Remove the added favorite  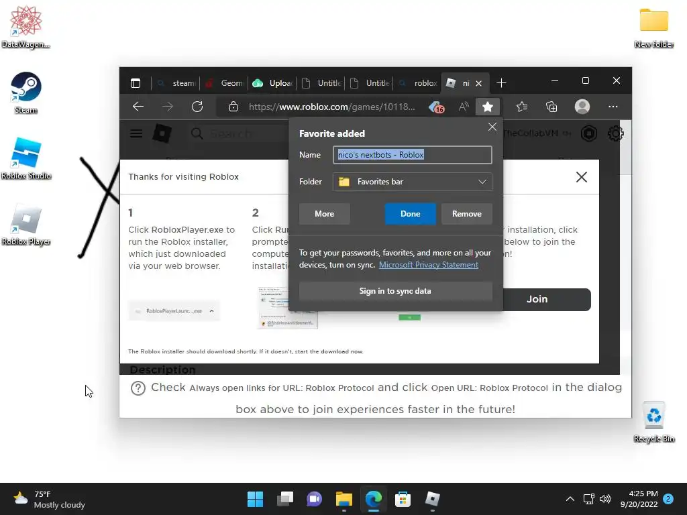point(467,214)
